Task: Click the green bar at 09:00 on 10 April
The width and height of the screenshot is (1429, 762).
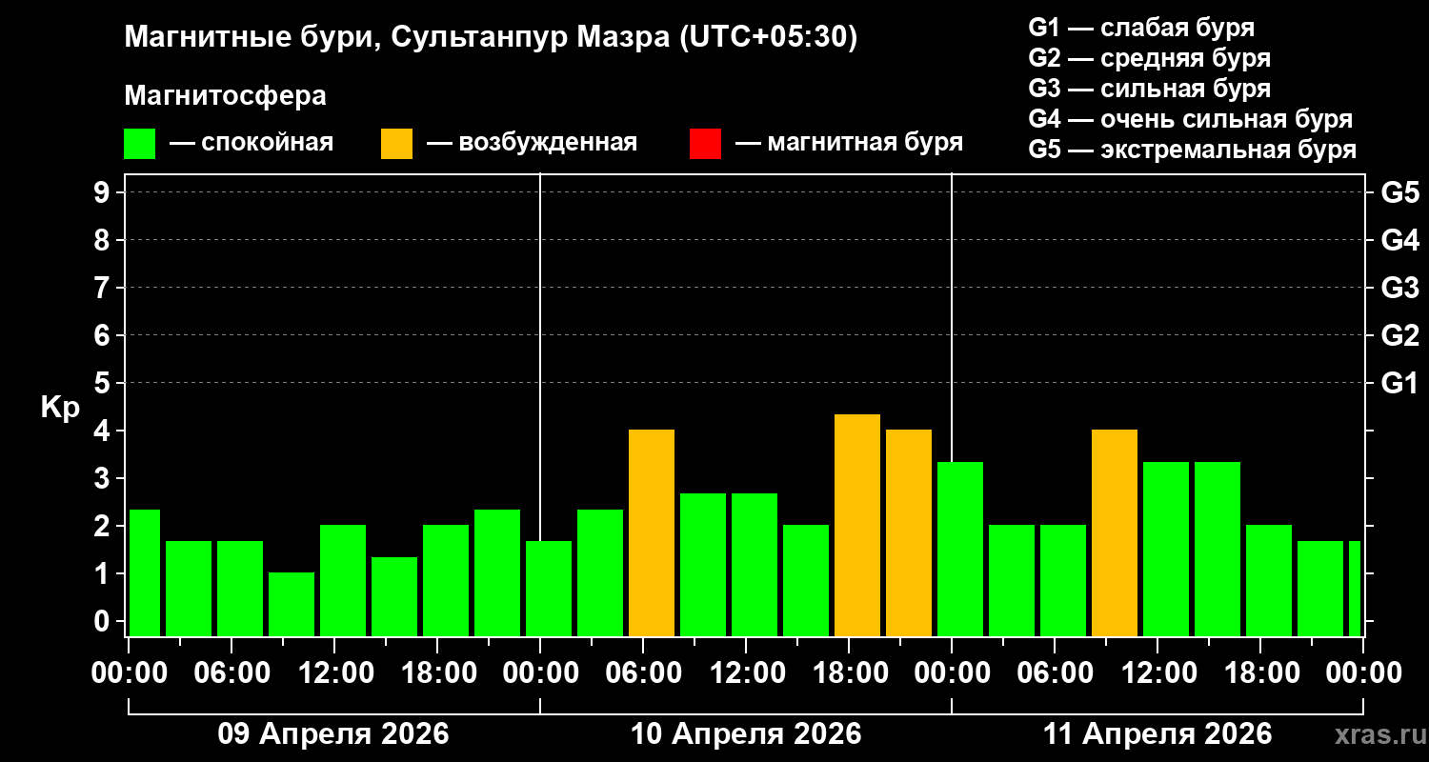Action: 703,565
